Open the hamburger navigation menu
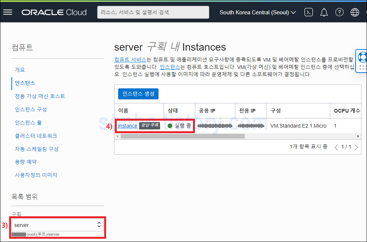 [x=8, y=12]
